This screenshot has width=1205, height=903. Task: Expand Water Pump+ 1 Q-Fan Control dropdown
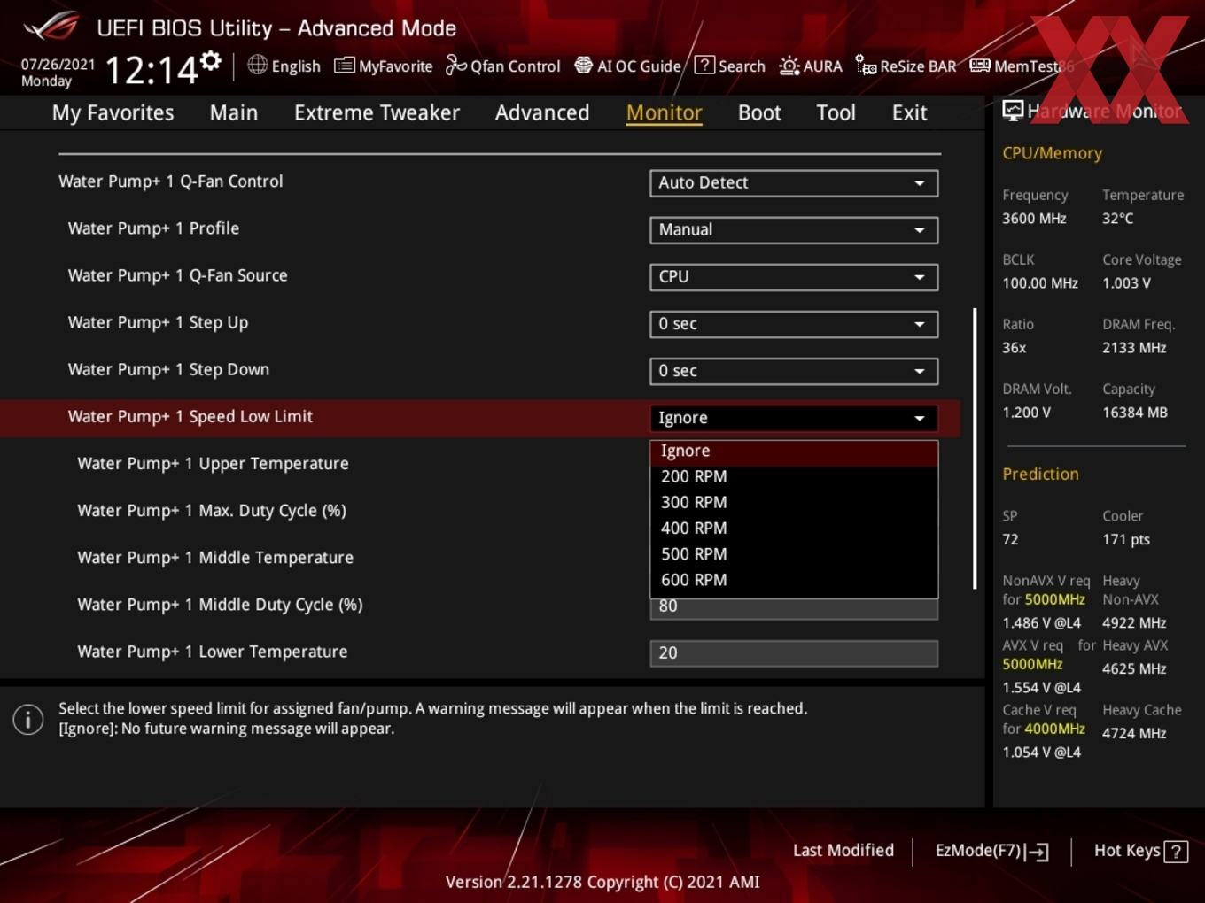794,182
